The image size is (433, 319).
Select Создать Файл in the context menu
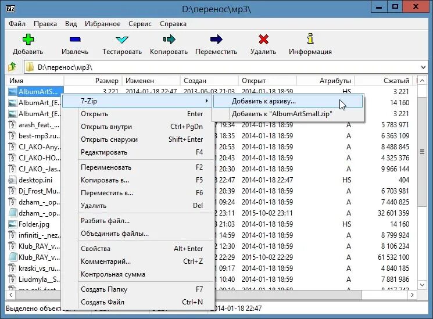(x=138, y=302)
